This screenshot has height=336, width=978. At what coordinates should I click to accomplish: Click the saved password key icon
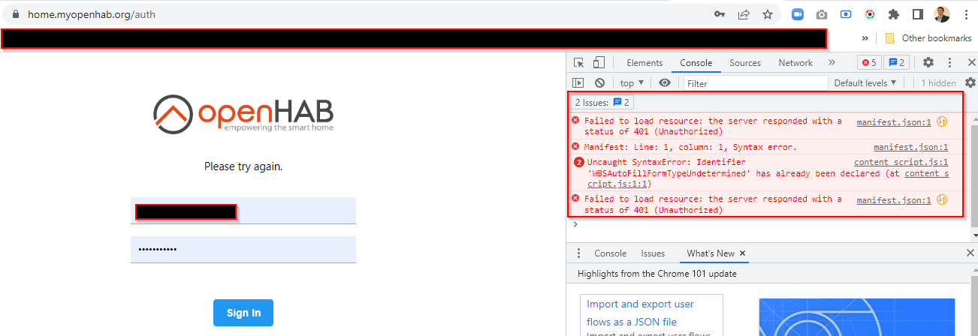[719, 14]
